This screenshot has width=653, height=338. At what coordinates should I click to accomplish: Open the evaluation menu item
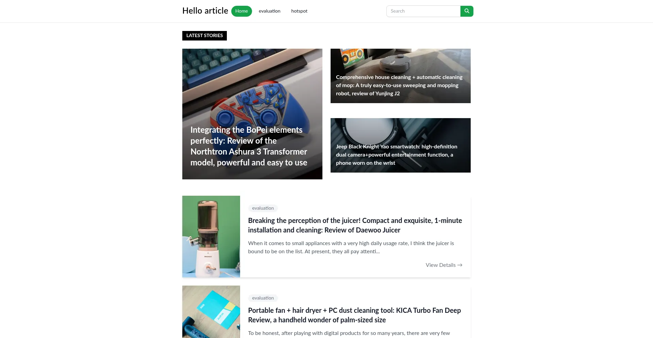click(x=269, y=11)
